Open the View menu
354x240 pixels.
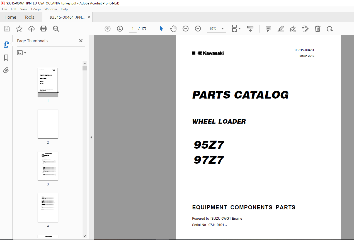(x=24, y=9)
